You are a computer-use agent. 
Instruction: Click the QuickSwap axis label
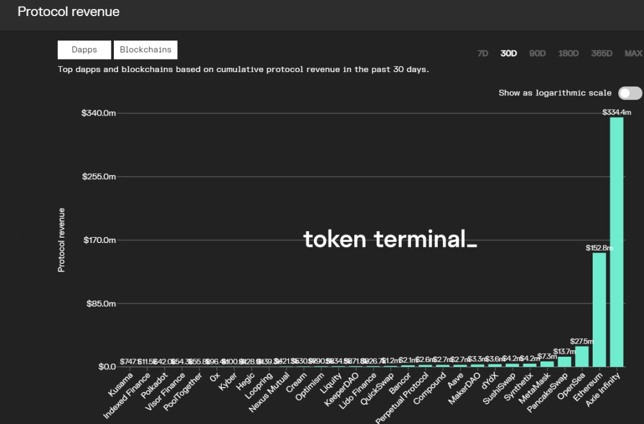coord(377,389)
